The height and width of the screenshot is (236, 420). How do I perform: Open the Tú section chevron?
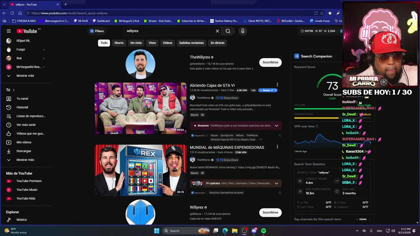coord(13,90)
